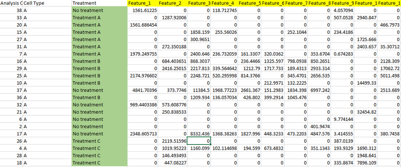
Task: Select cell containing 32454.82
Action: coord(366,112)
